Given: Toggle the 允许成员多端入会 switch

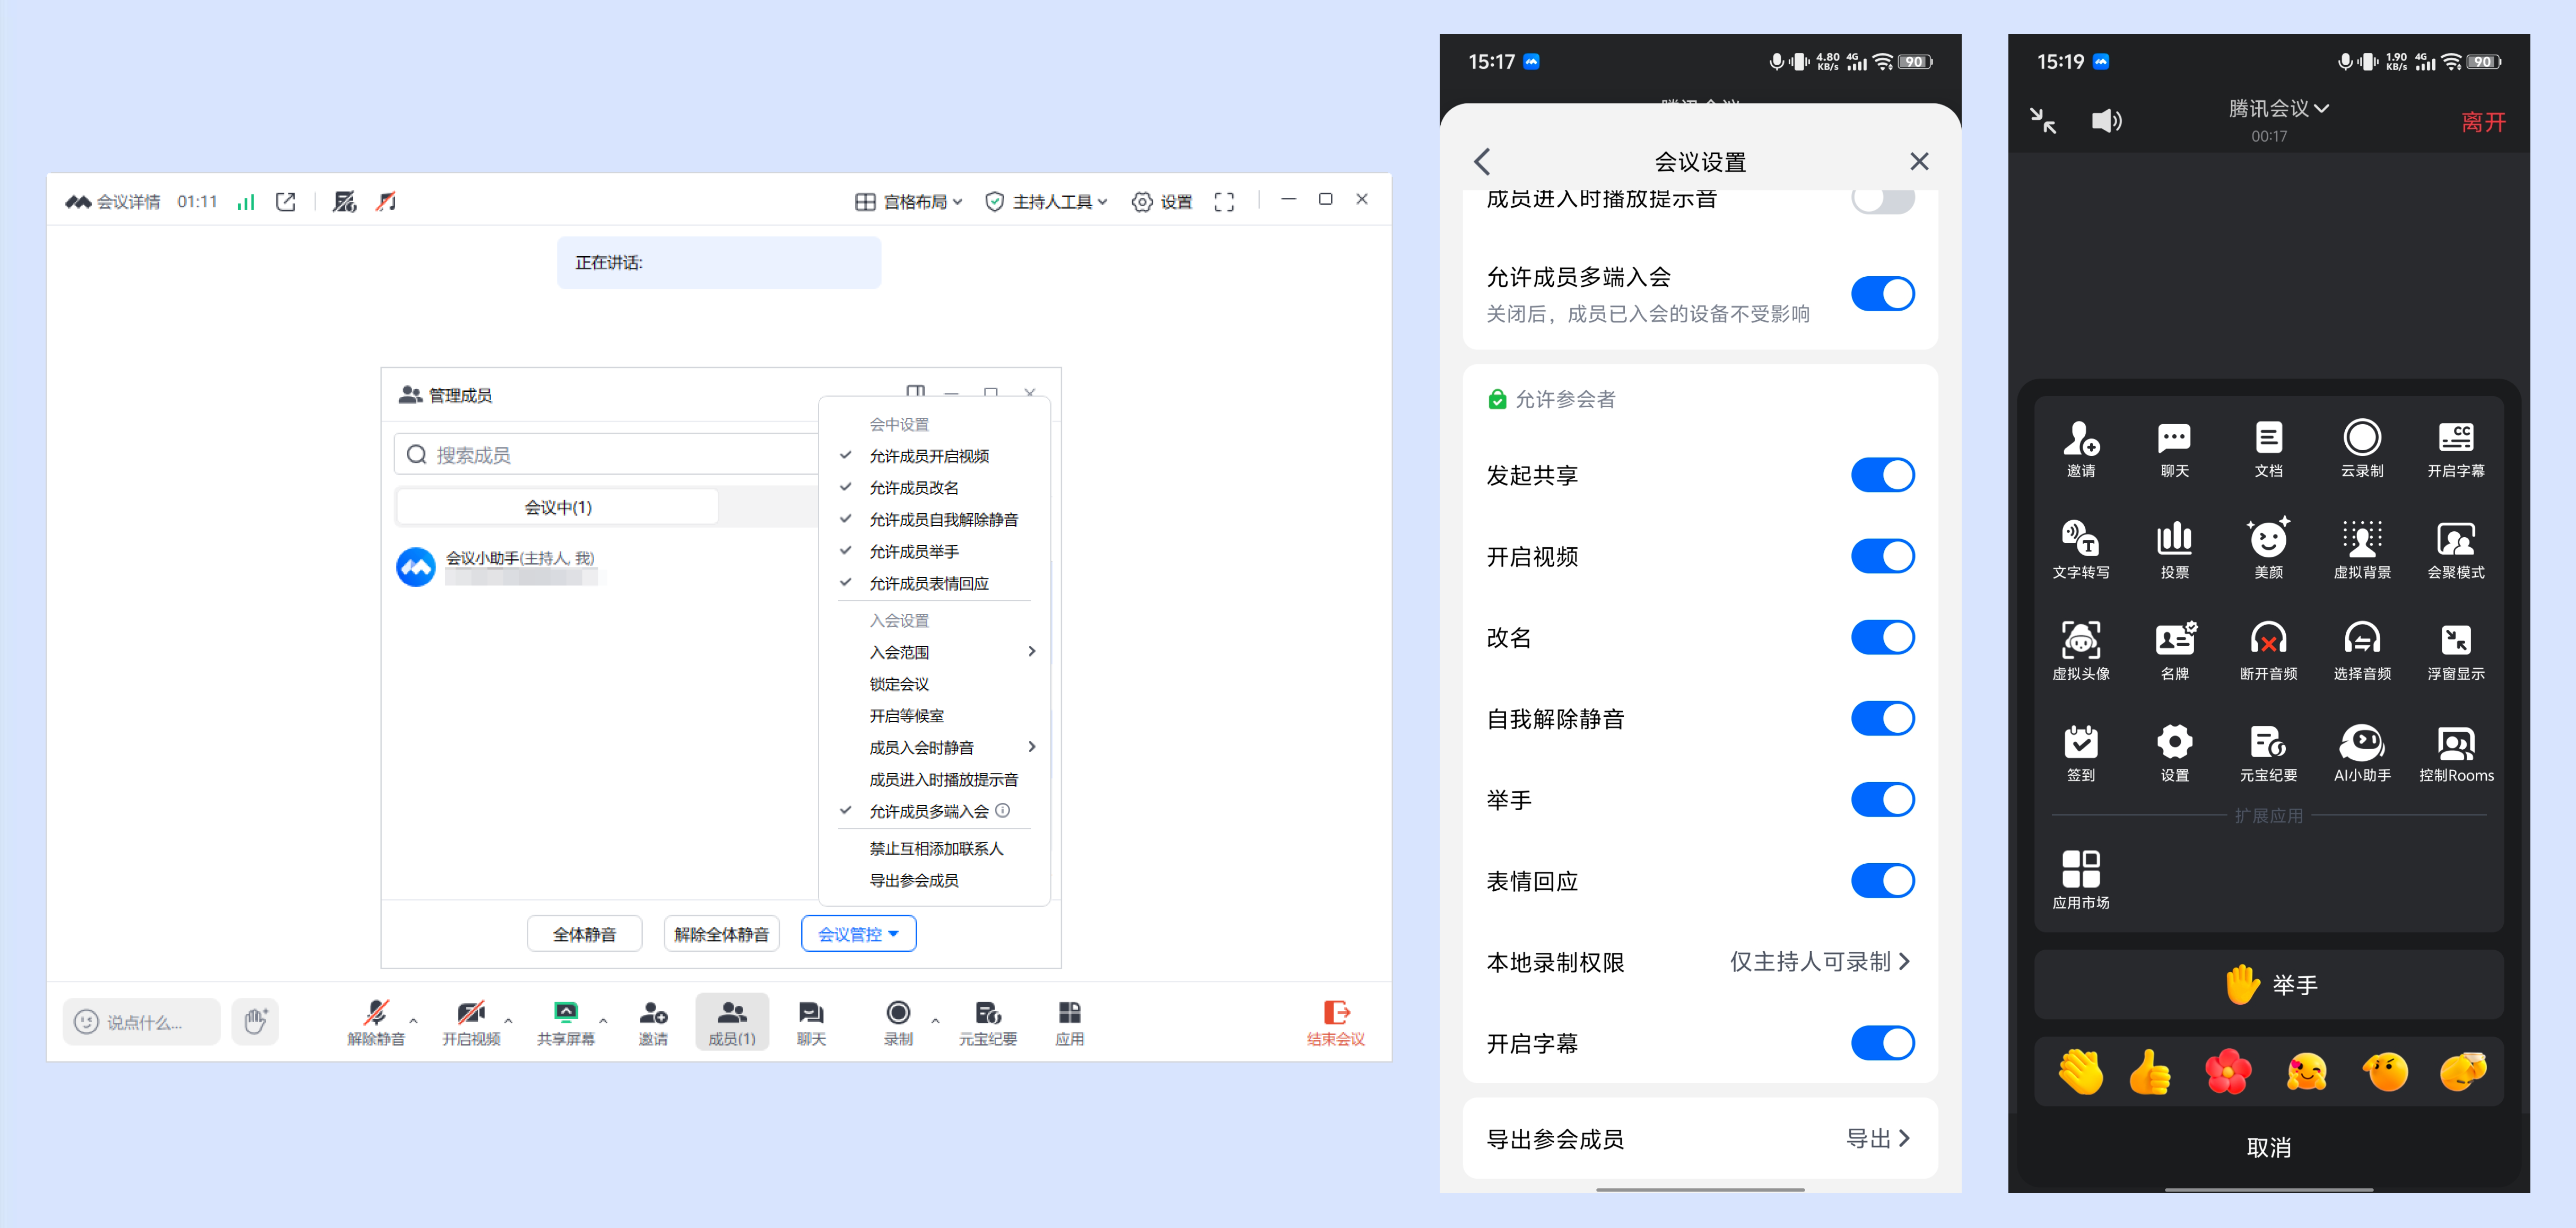Looking at the screenshot, I should (1882, 294).
